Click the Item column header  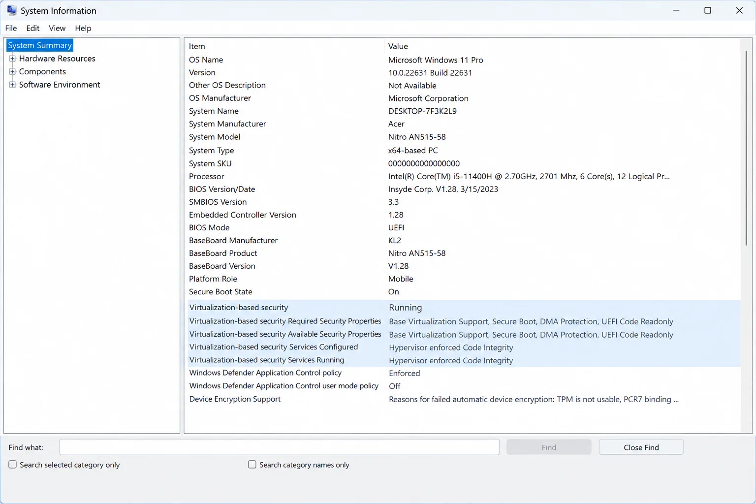(x=285, y=46)
